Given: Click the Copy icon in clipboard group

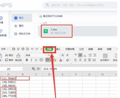Looking at the screenshot, I should [7, 60].
